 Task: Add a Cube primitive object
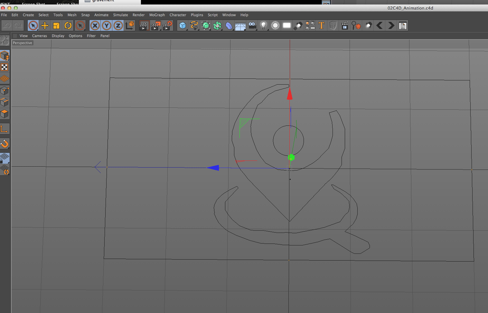[x=183, y=25]
